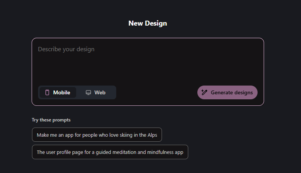This screenshot has width=301, height=173.
Task: Click the Web label text
Action: [x=100, y=92]
